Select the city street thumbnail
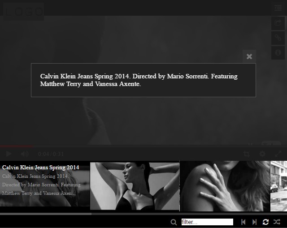 (x=279, y=186)
